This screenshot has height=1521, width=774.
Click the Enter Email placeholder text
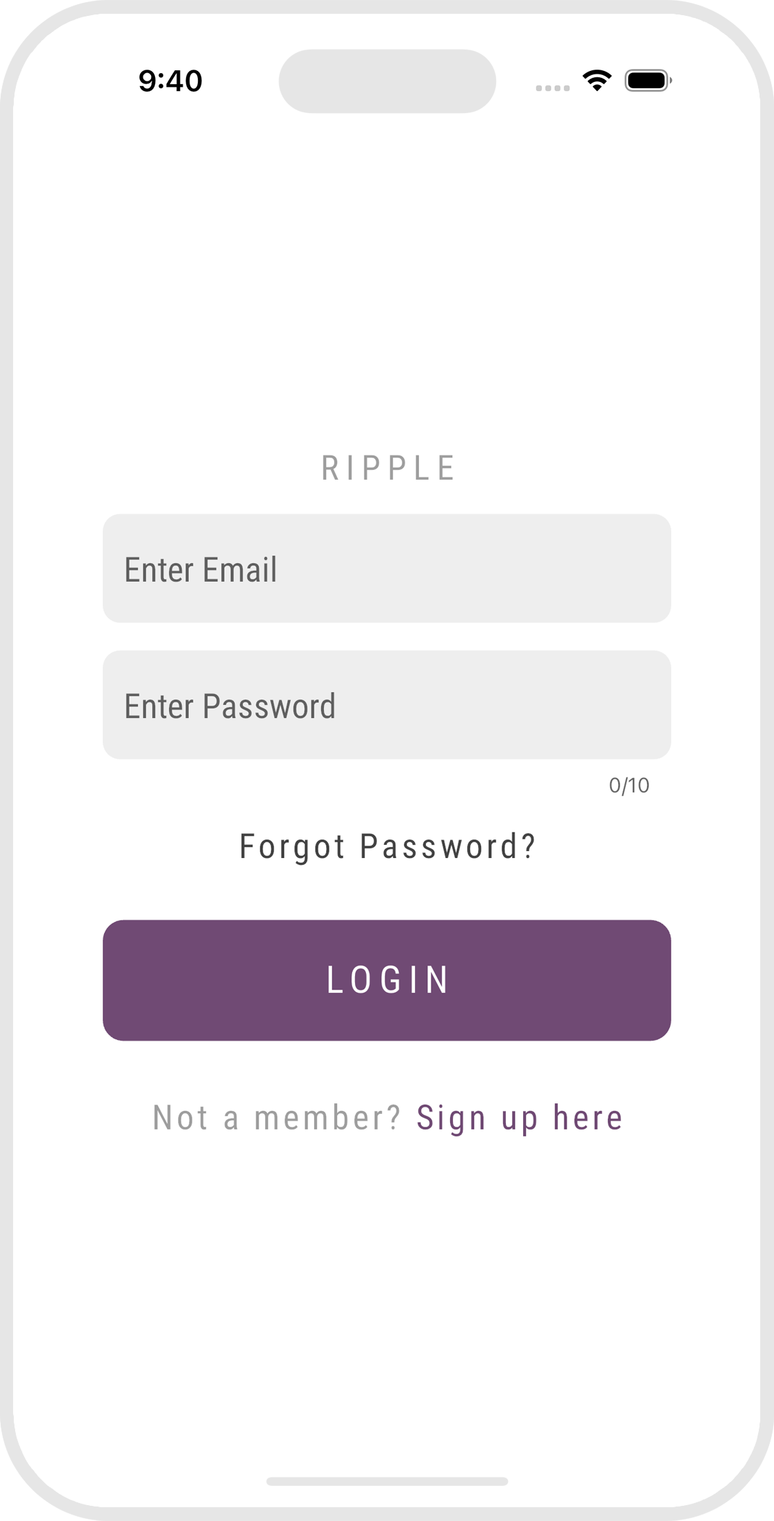coord(201,570)
